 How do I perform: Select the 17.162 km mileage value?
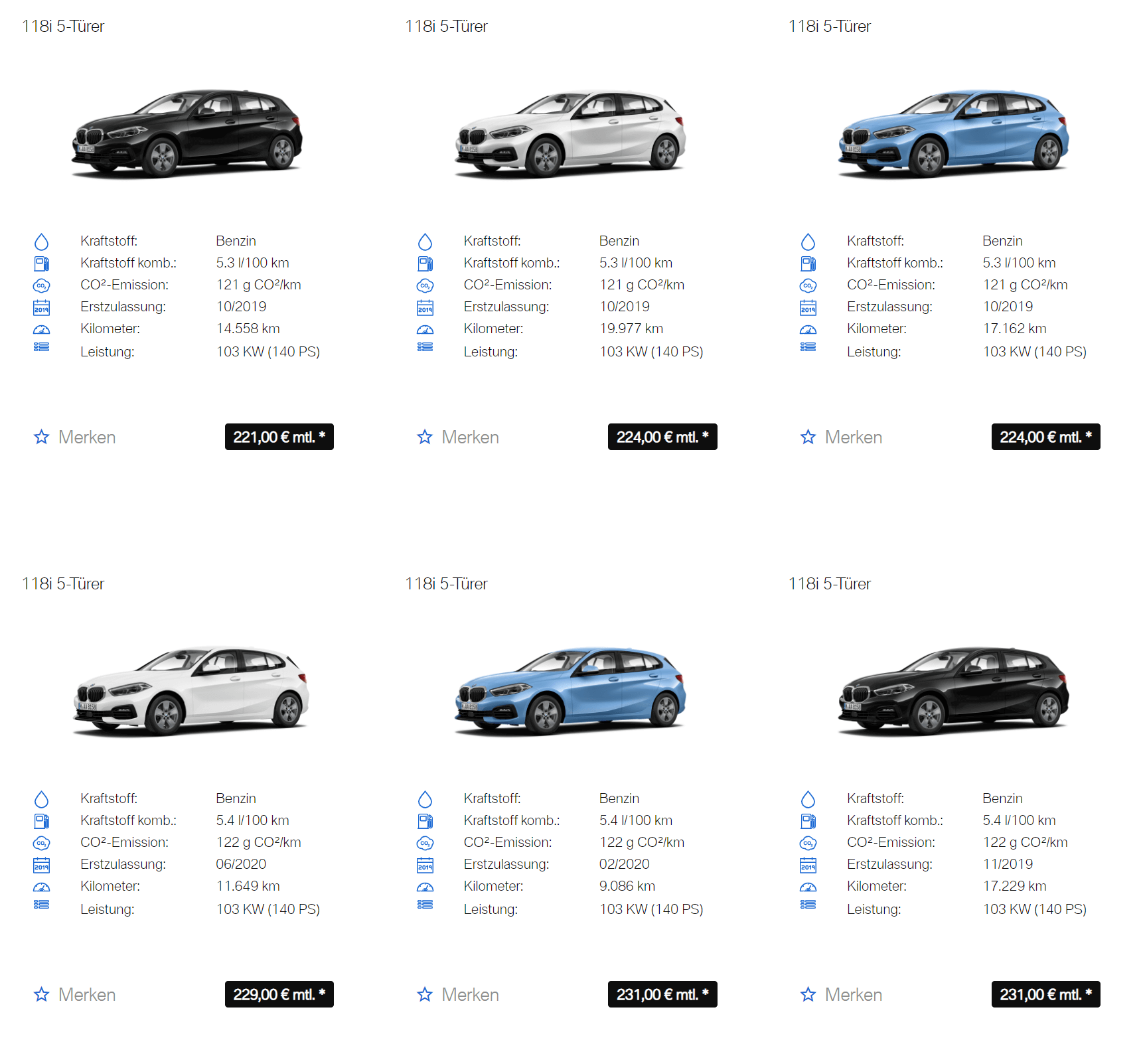1015,329
